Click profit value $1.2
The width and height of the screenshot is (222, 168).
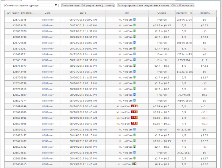pos(204,60)
